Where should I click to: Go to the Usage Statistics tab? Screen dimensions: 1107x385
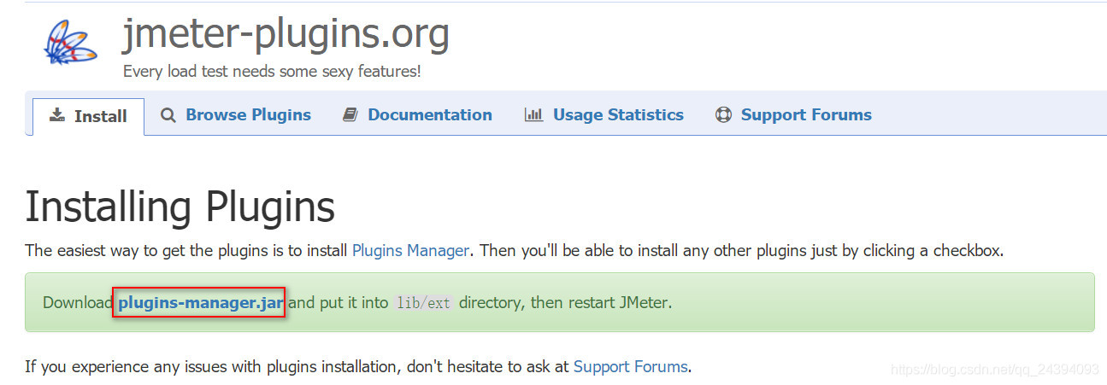point(618,115)
